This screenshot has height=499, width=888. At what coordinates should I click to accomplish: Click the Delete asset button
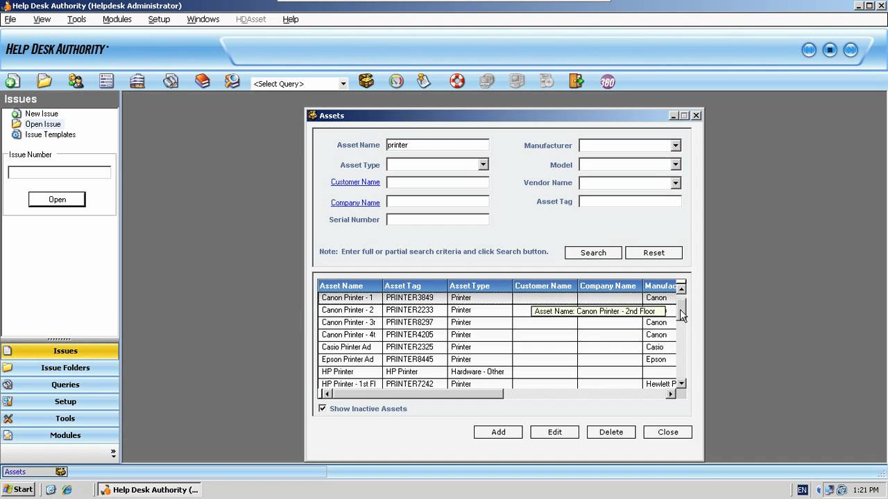(611, 432)
